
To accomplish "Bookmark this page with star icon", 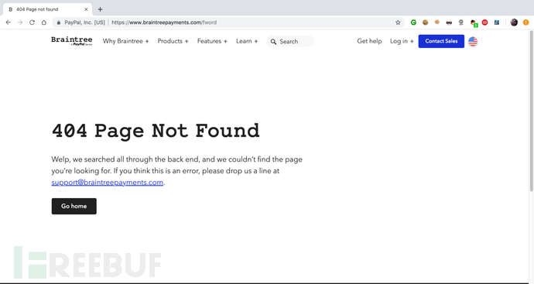I will click(x=398, y=22).
